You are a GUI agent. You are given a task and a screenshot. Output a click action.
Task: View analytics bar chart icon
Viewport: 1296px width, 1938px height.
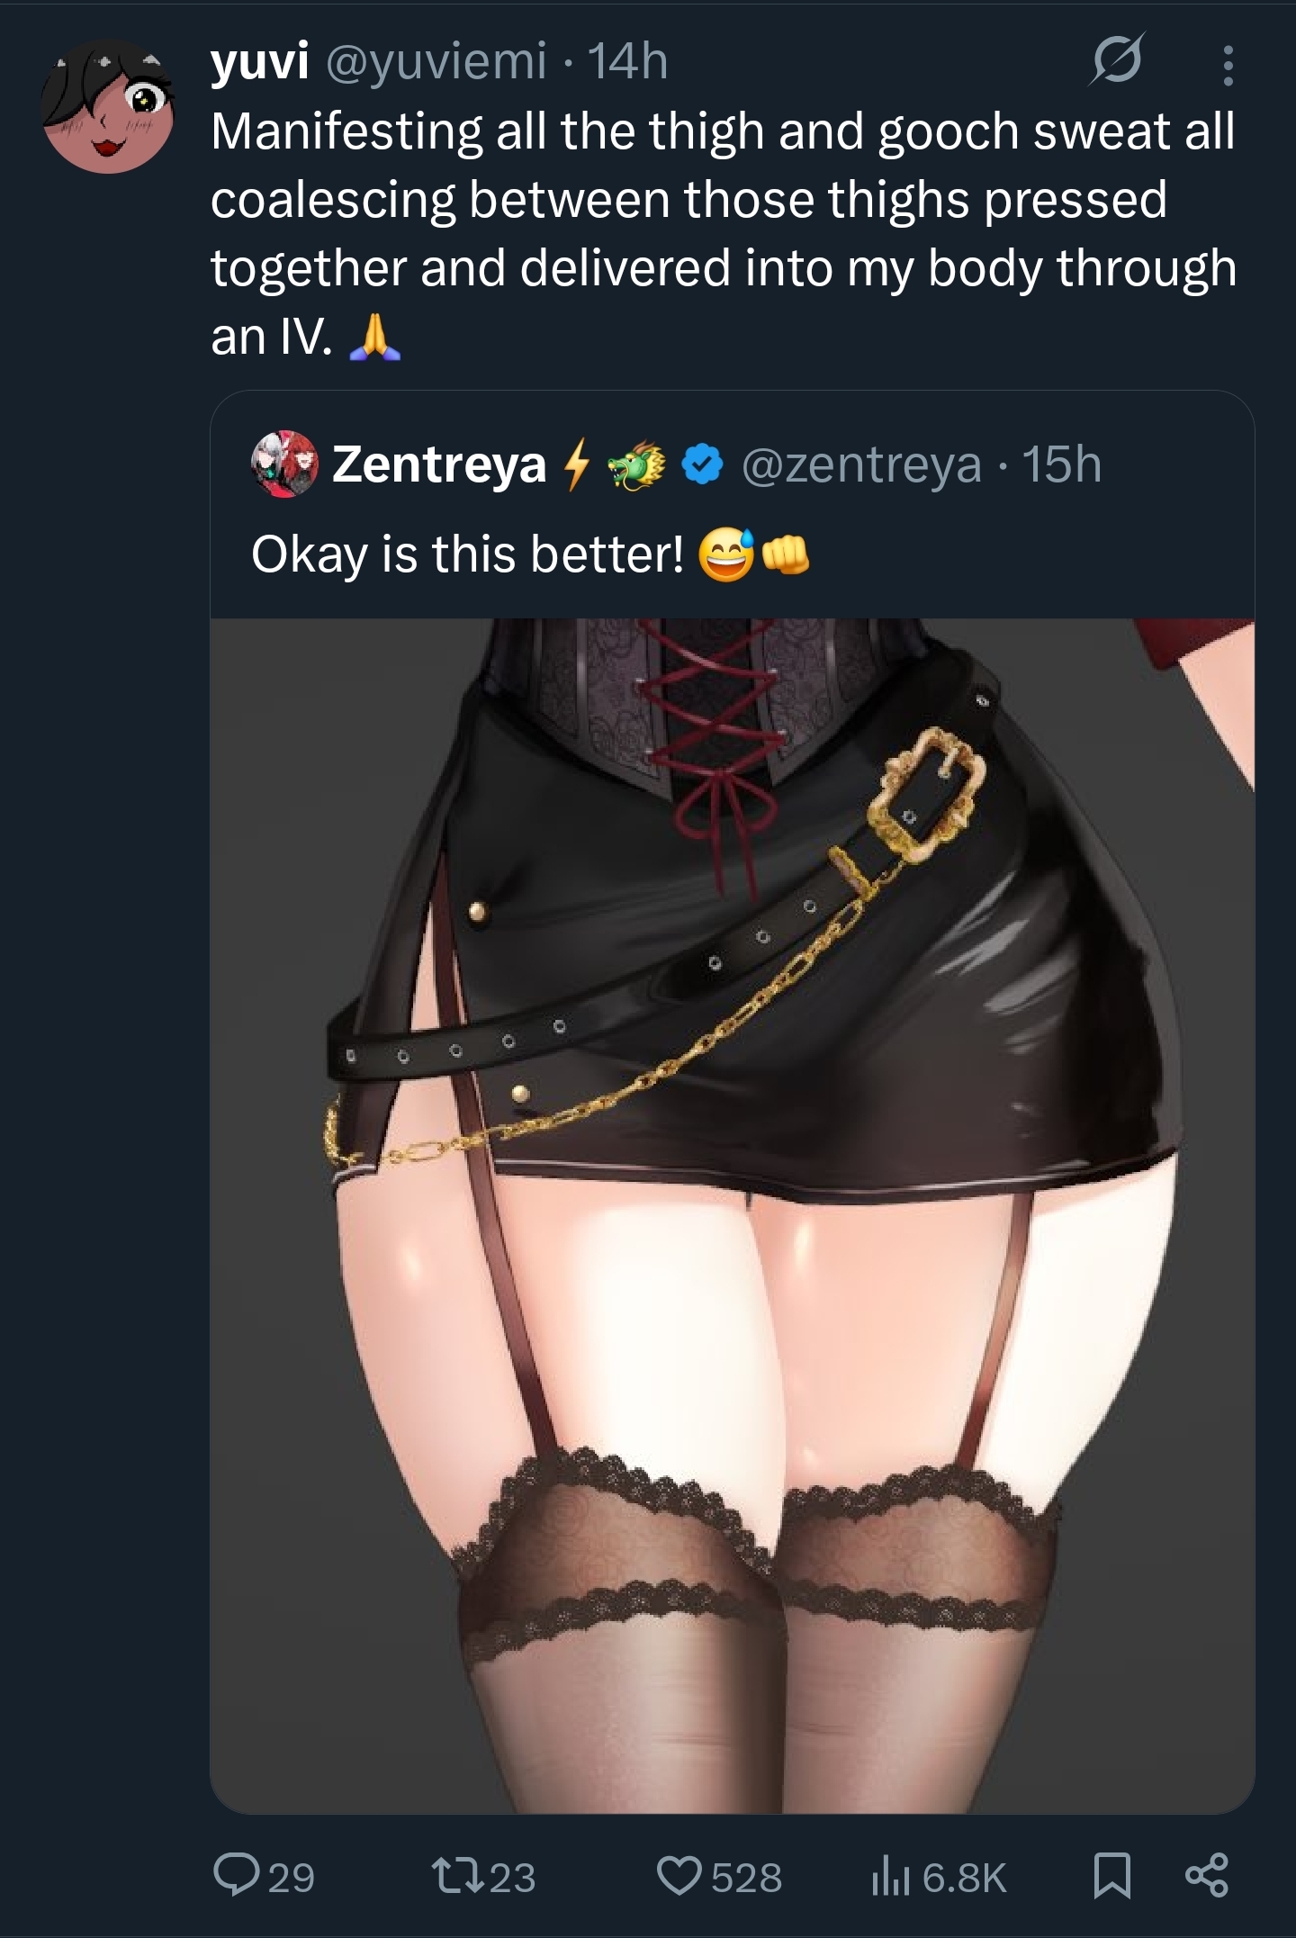[x=891, y=1877]
